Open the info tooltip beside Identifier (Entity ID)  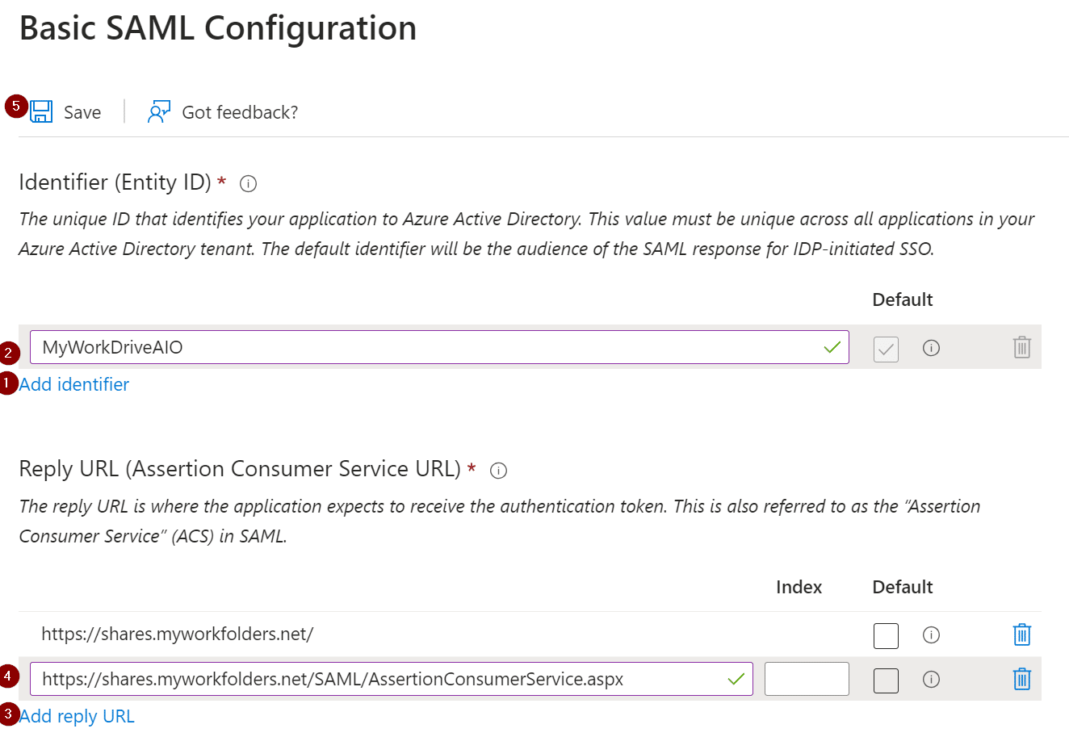tap(248, 183)
